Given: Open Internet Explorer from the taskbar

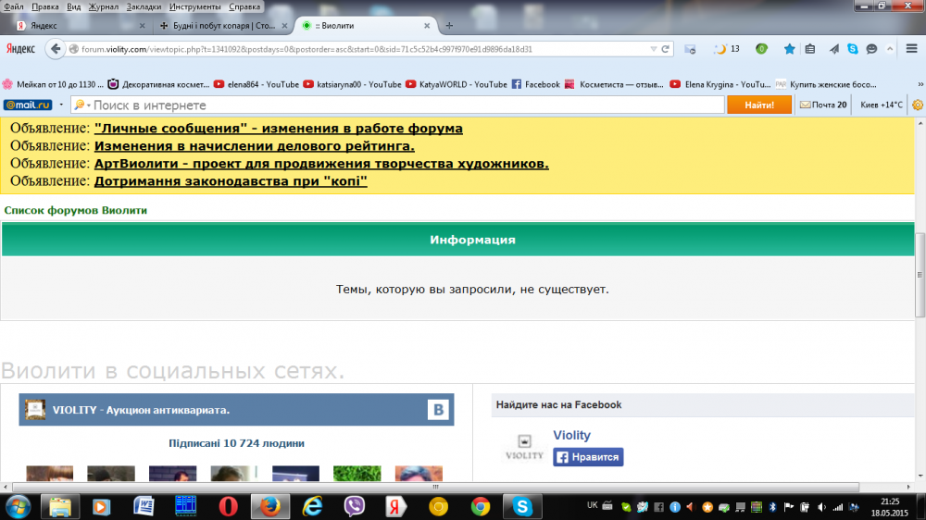Looking at the screenshot, I should (312, 506).
